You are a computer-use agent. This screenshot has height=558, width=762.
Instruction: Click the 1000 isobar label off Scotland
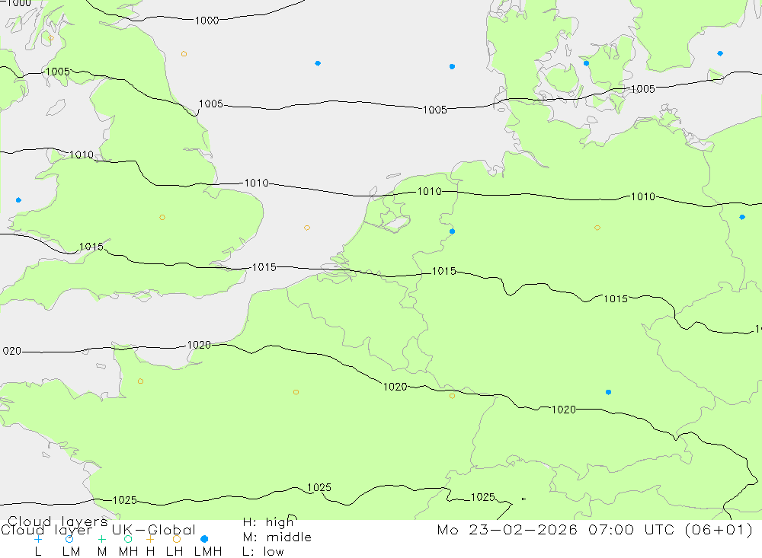207,21
